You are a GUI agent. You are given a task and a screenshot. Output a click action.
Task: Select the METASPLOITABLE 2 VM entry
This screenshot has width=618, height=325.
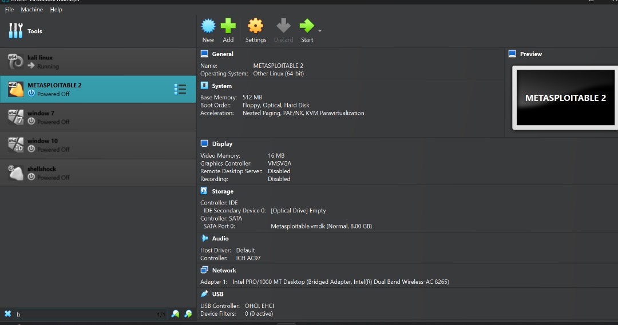click(98, 89)
